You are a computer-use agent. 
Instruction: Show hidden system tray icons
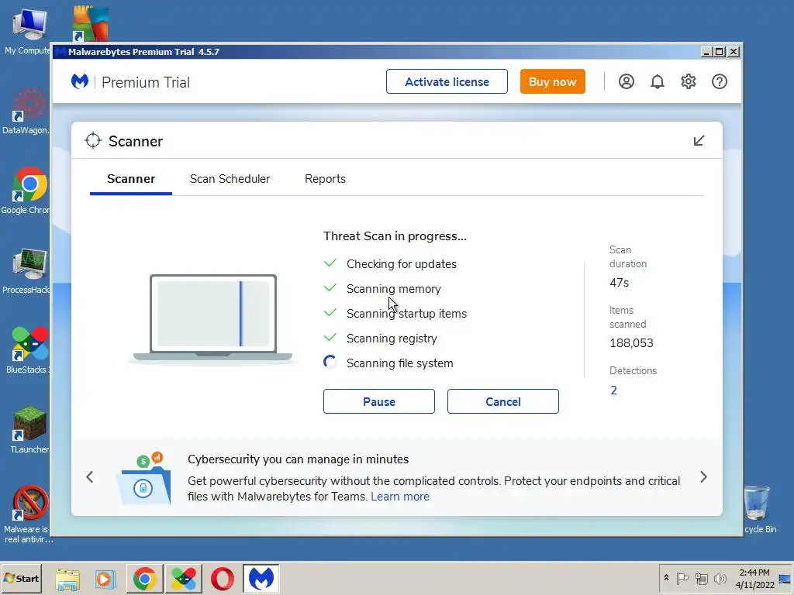click(666, 578)
